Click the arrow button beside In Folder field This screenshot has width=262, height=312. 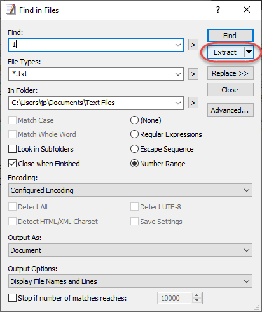click(x=193, y=103)
